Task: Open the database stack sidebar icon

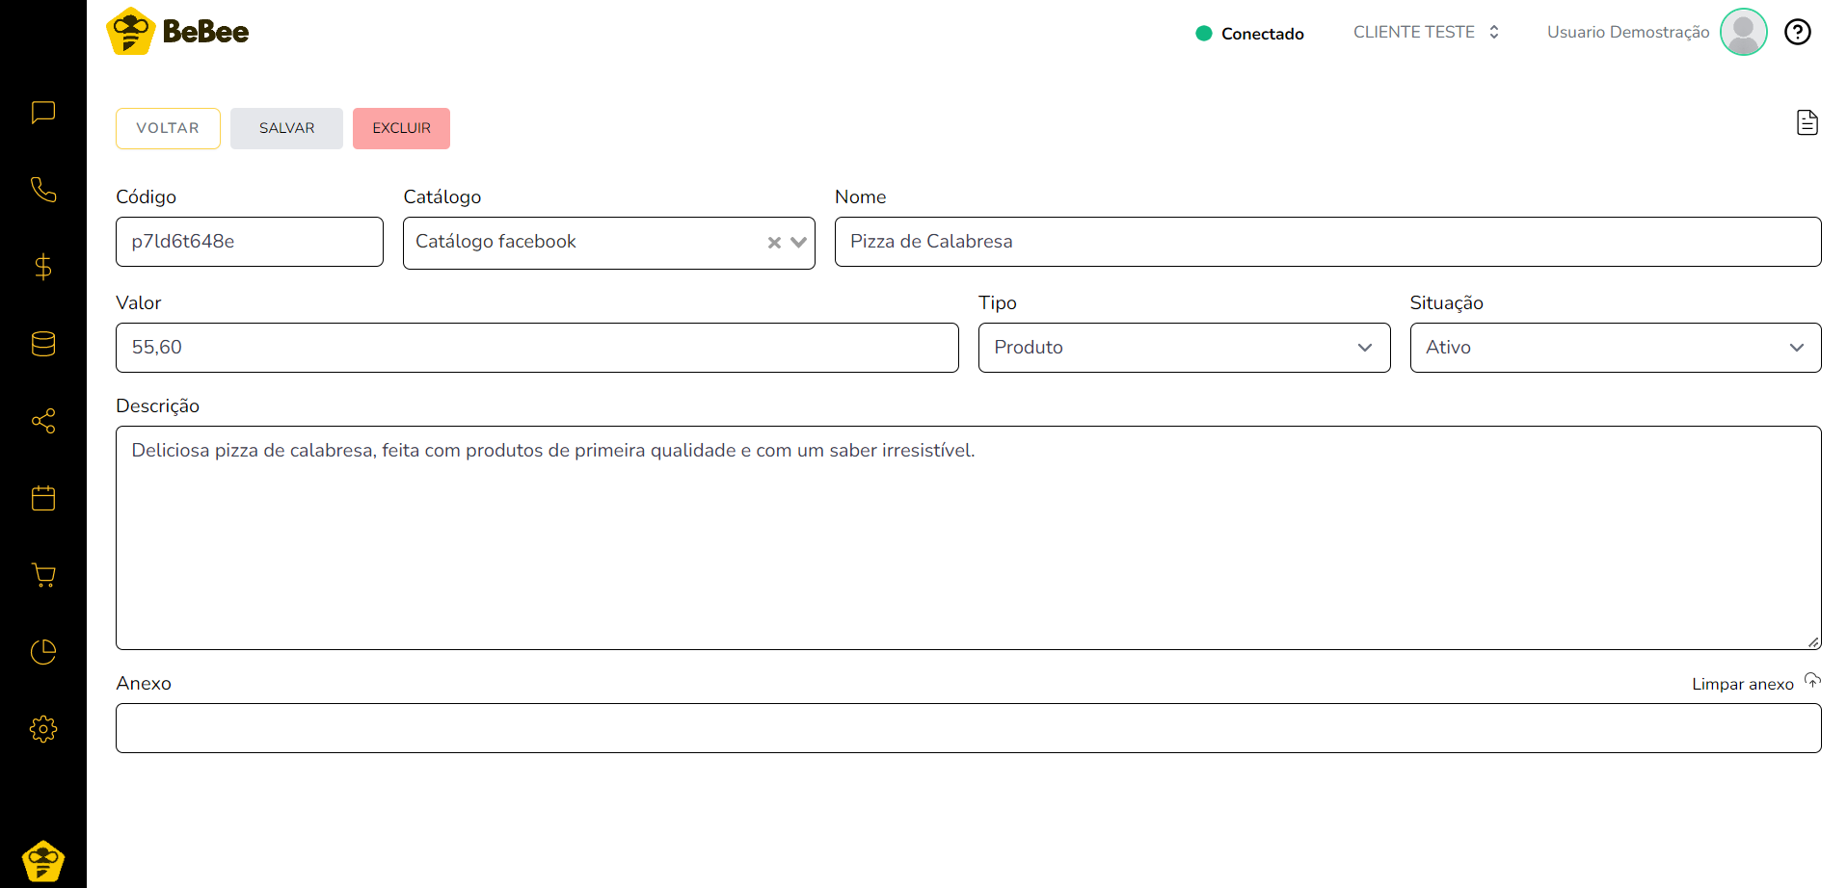Action: pyautogui.click(x=43, y=344)
